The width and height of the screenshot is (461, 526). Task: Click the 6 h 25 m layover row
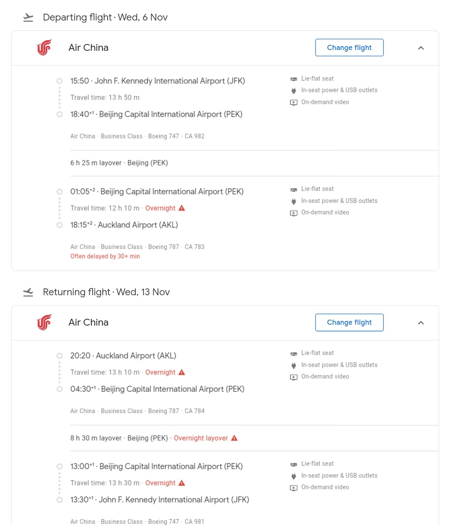[x=119, y=163]
